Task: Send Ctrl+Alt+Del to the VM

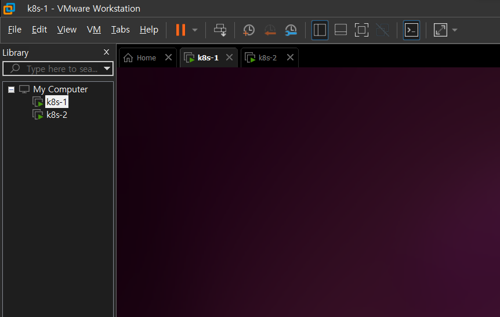Action: point(220,30)
